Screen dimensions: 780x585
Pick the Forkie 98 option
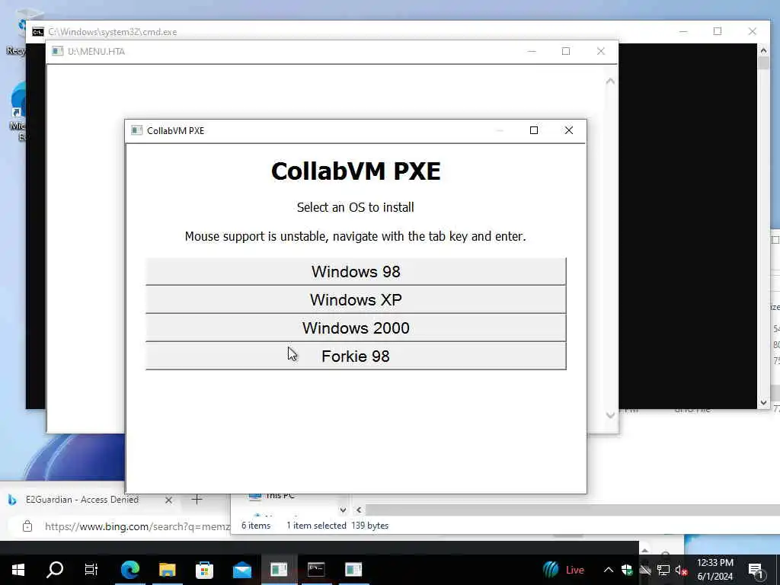tap(356, 356)
